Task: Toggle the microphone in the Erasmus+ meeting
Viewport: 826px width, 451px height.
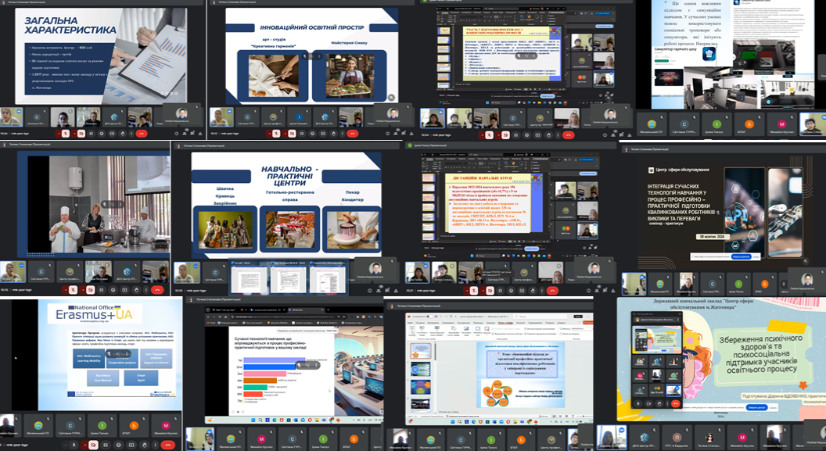Action: (x=74, y=444)
